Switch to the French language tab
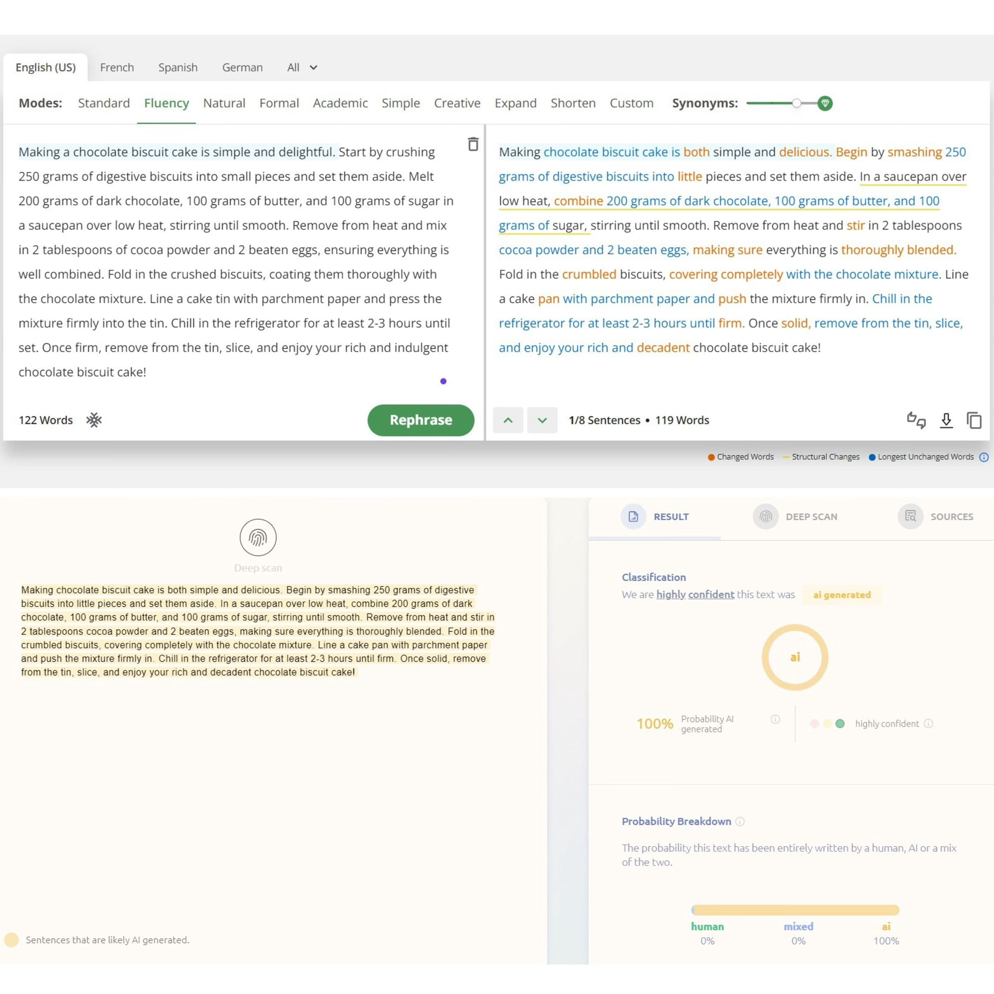 point(117,68)
